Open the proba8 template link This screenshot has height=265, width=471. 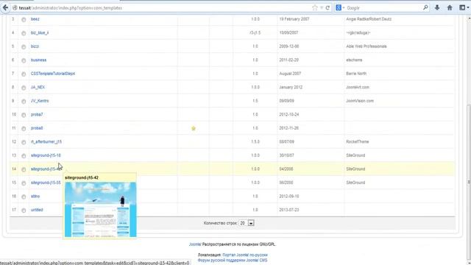(x=37, y=128)
